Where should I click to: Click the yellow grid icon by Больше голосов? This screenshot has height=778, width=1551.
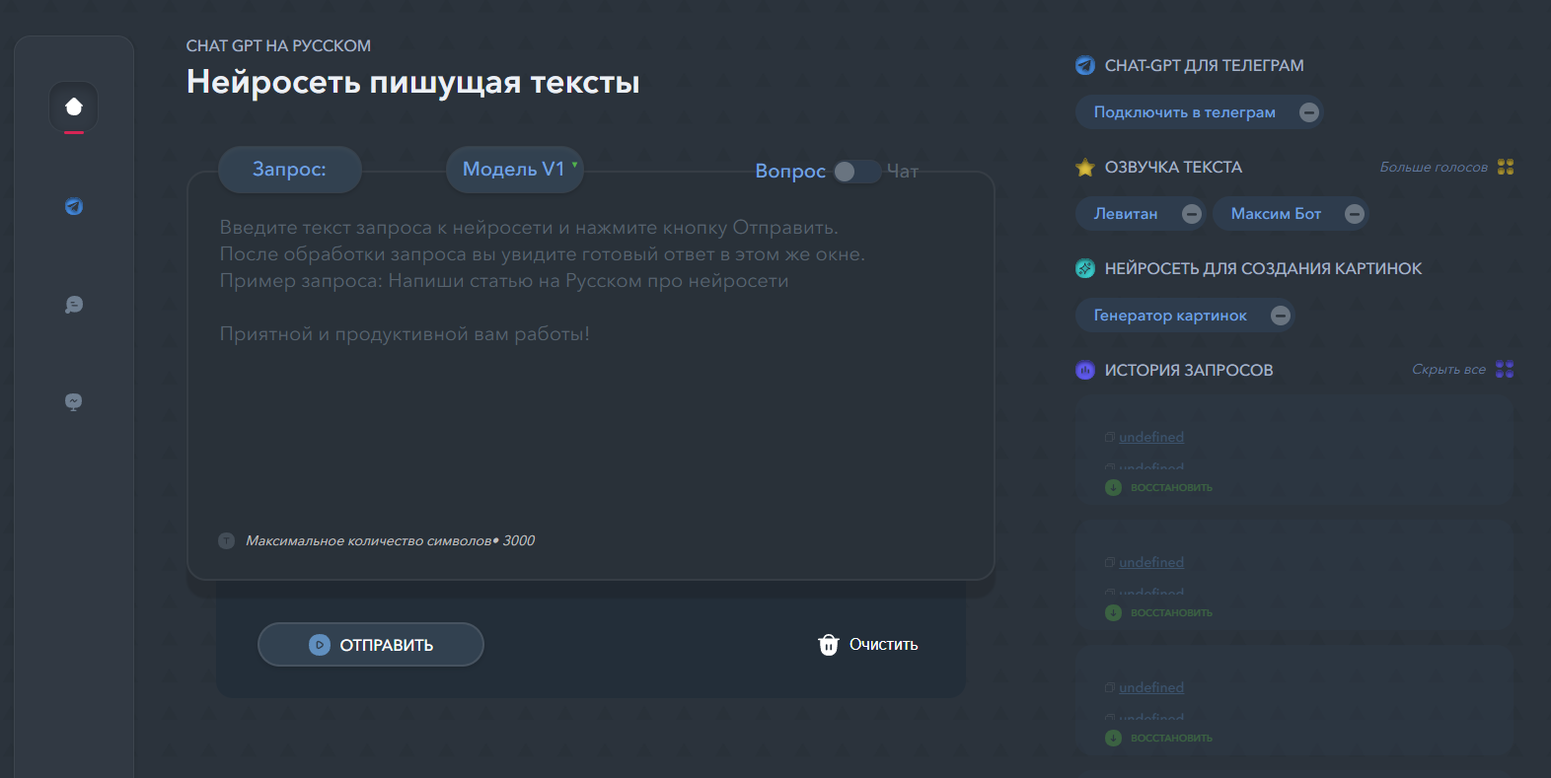[1505, 167]
